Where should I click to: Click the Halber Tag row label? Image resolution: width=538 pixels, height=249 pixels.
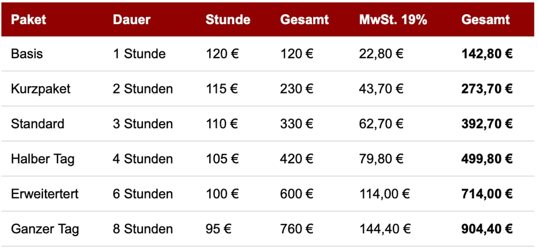43,159
